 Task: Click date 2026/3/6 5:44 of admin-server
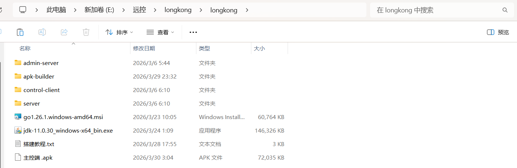pos(151,63)
